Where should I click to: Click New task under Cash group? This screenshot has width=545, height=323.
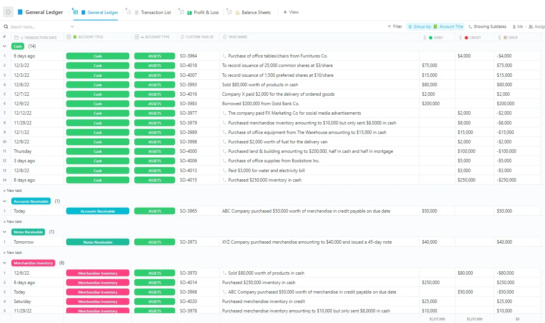coord(13,191)
